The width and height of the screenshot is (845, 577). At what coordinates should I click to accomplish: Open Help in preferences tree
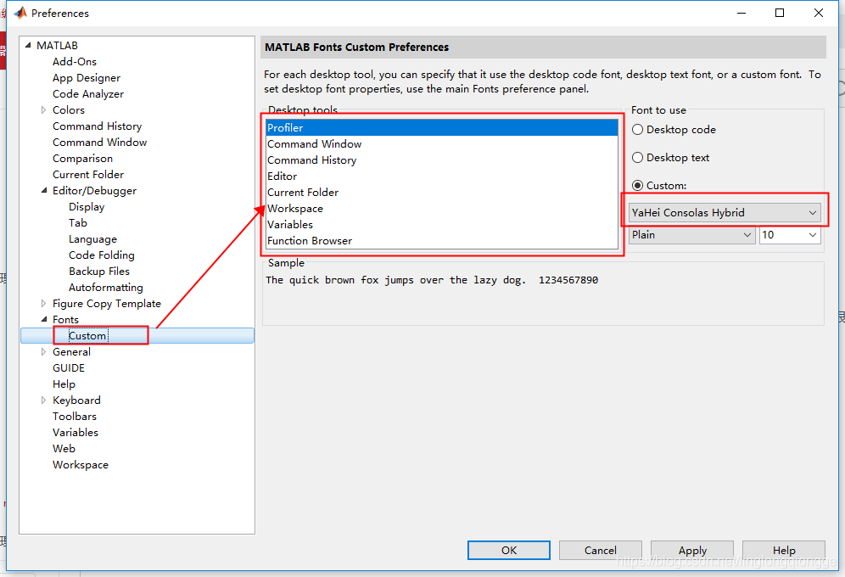pos(64,384)
